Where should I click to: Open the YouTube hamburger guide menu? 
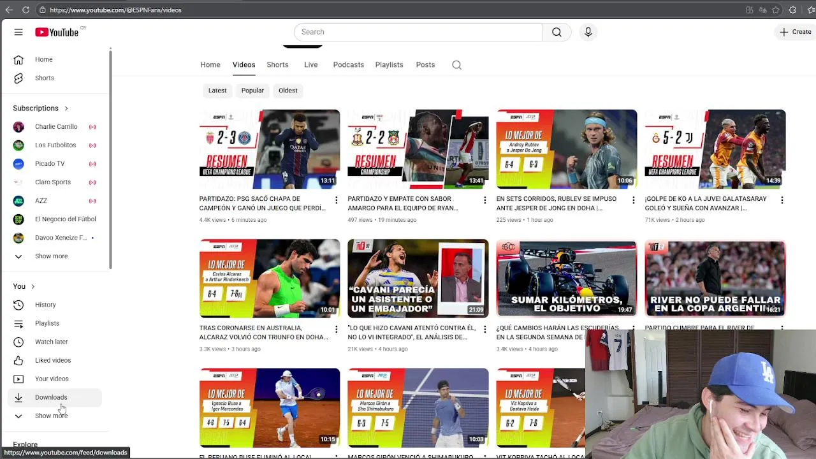[x=18, y=32]
